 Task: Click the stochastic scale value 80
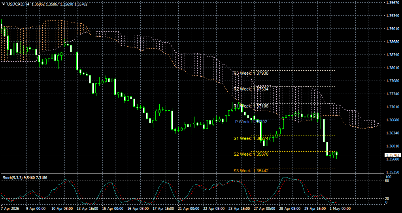point(387,181)
